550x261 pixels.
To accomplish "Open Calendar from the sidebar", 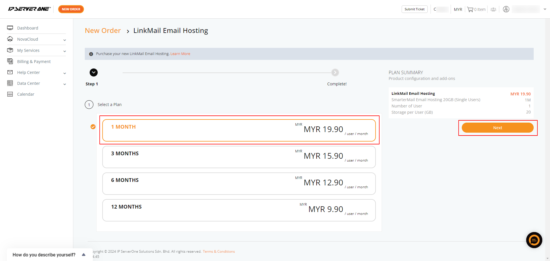I will 25,94.
